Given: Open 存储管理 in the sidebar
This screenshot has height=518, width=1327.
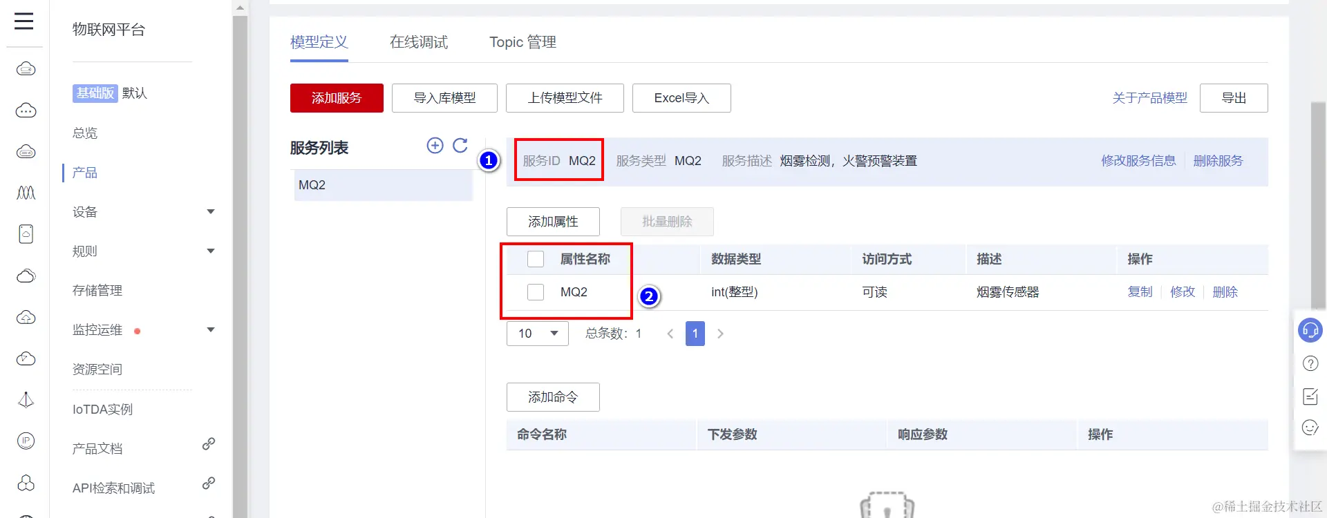Looking at the screenshot, I should tap(97, 291).
